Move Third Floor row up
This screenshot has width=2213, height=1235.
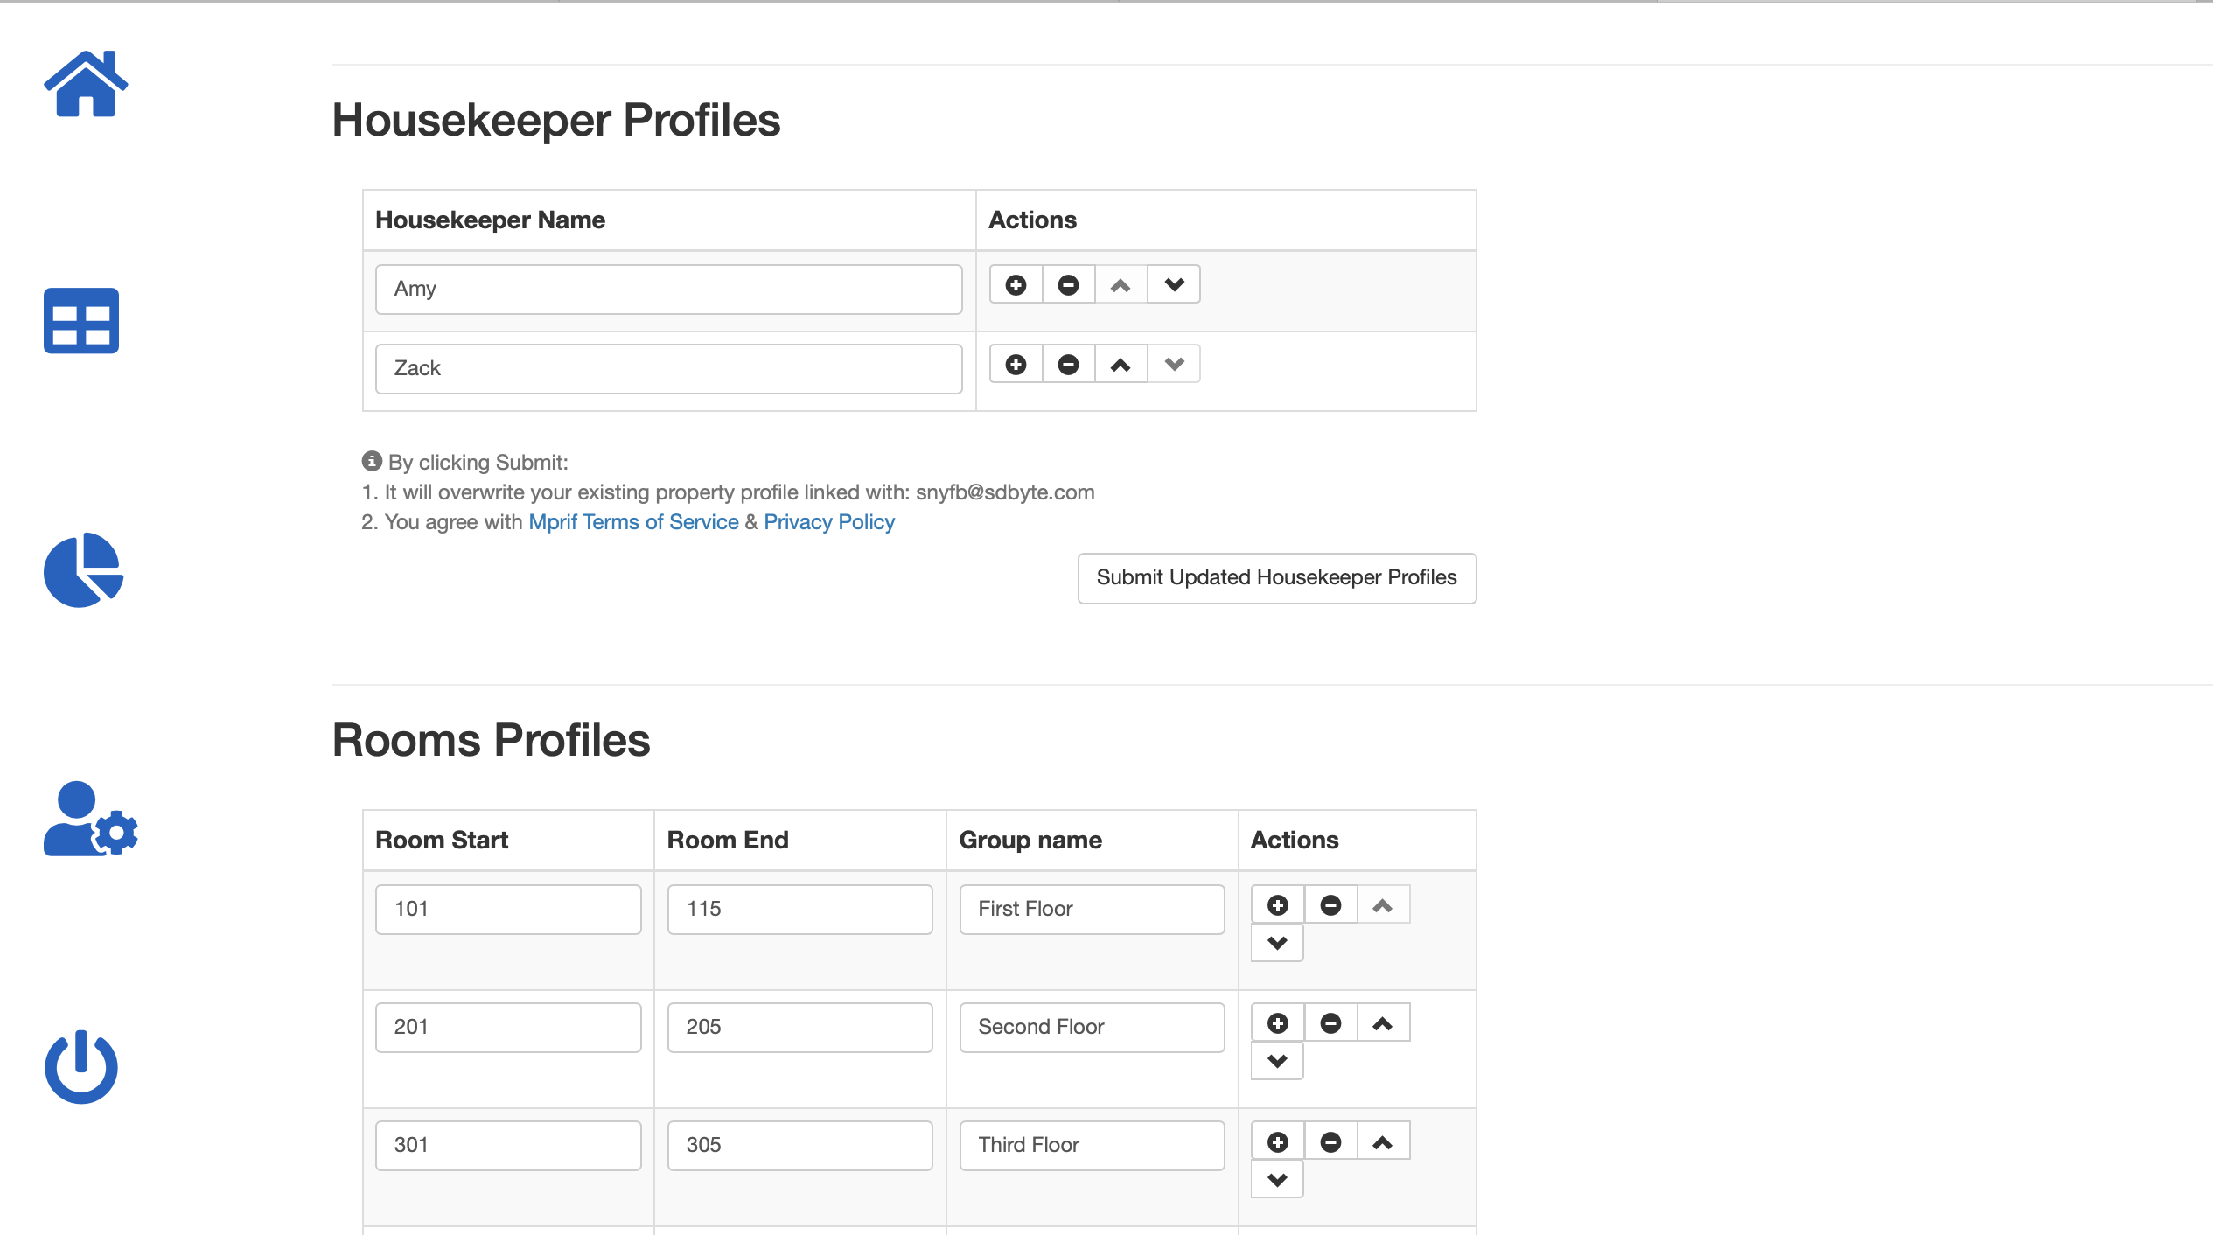1382,1142
